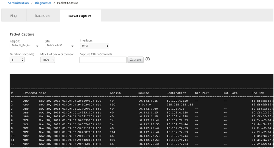Viewport: 274px width, 148px height.
Task: Open Max number of packets dropdown
Action: point(48,60)
